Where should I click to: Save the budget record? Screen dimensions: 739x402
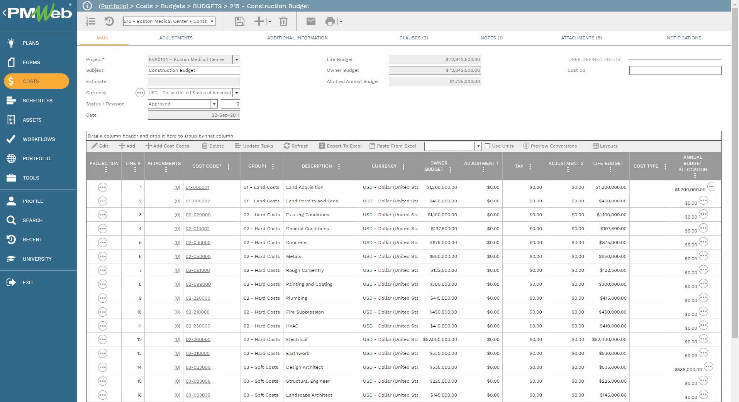tap(239, 21)
